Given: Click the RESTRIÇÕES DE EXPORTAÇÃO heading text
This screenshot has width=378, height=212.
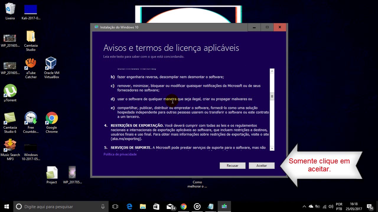Looking at the screenshot, I should point(137,125).
